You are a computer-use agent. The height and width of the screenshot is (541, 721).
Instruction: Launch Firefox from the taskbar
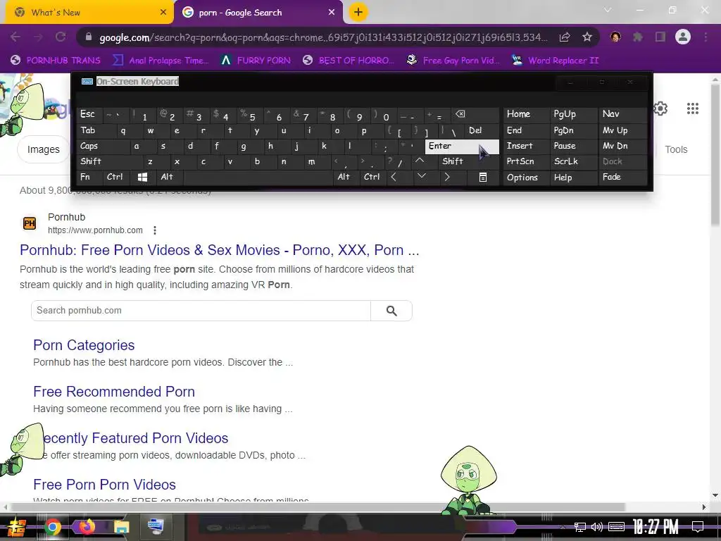pyautogui.click(x=87, y=527)
